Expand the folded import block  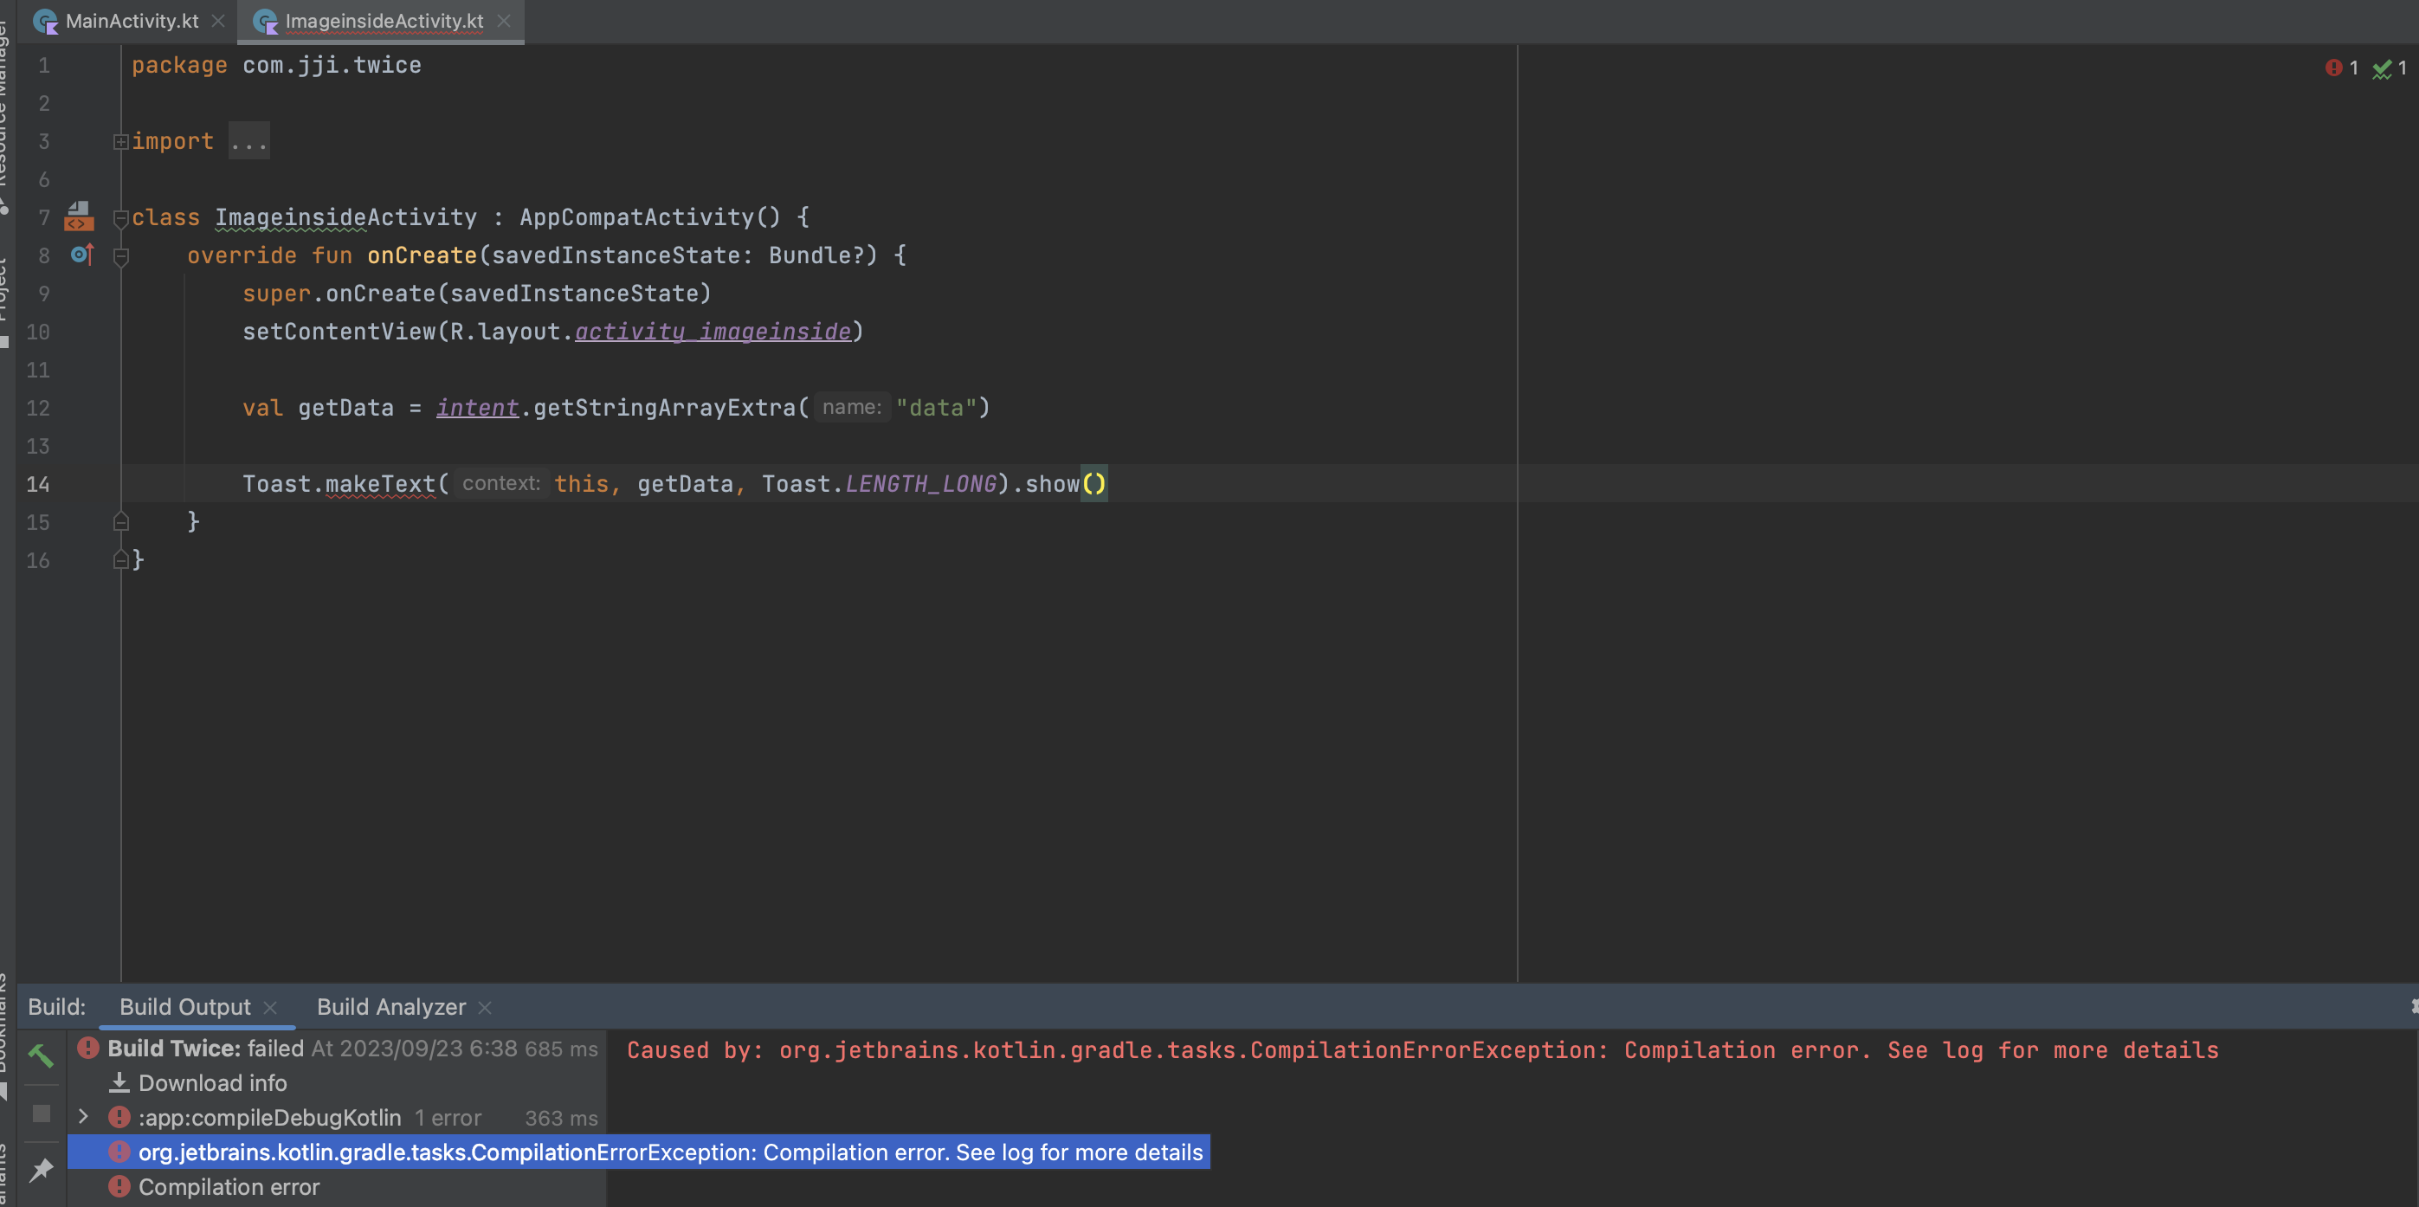[120, 142]
